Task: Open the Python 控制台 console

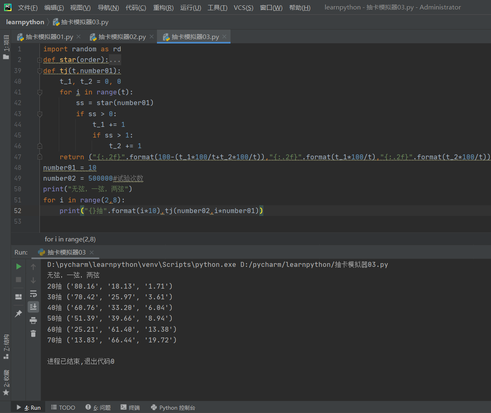Action: point(173,408)
